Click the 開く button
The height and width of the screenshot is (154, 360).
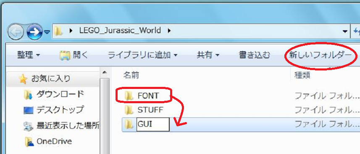pos(74,55)
